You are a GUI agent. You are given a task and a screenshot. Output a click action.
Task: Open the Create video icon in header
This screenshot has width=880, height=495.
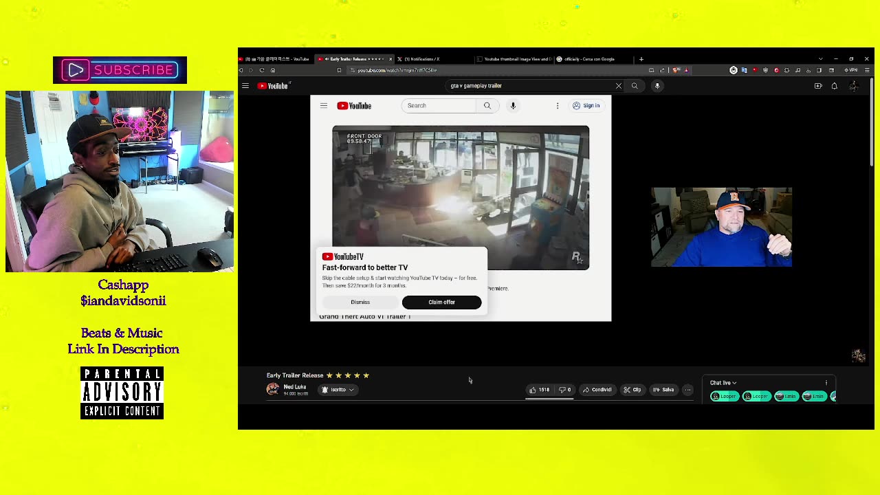pos(818,86)
